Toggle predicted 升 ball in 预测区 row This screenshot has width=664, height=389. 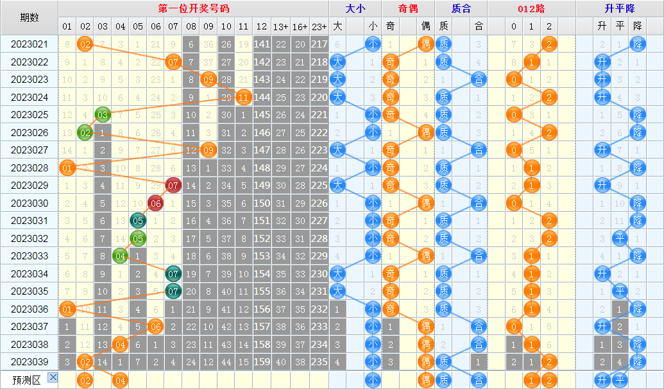(x=602, y=380)
